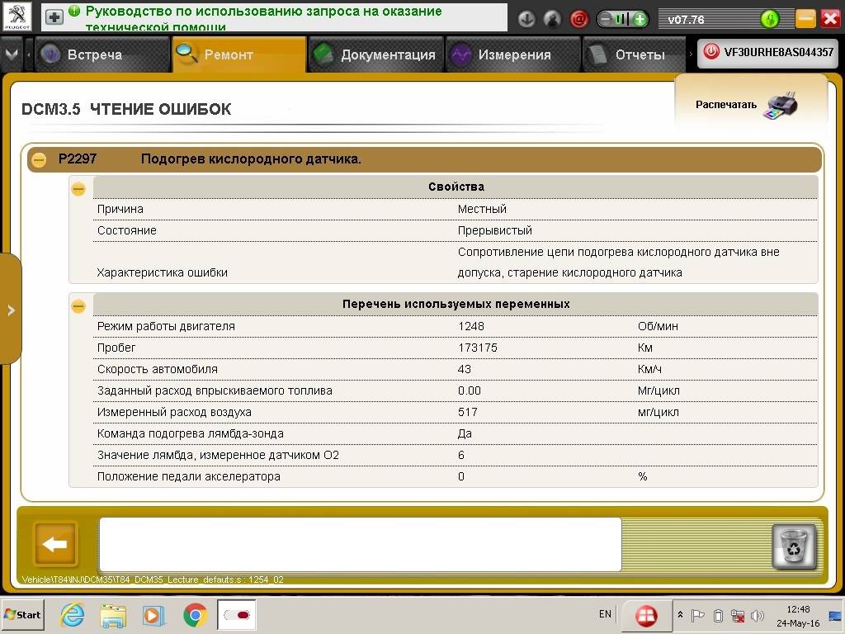Click the VIN button VF30URHE8AS044357
This screenshot has height=634, width=845.
pyautogui.click(x=768, y=52)
